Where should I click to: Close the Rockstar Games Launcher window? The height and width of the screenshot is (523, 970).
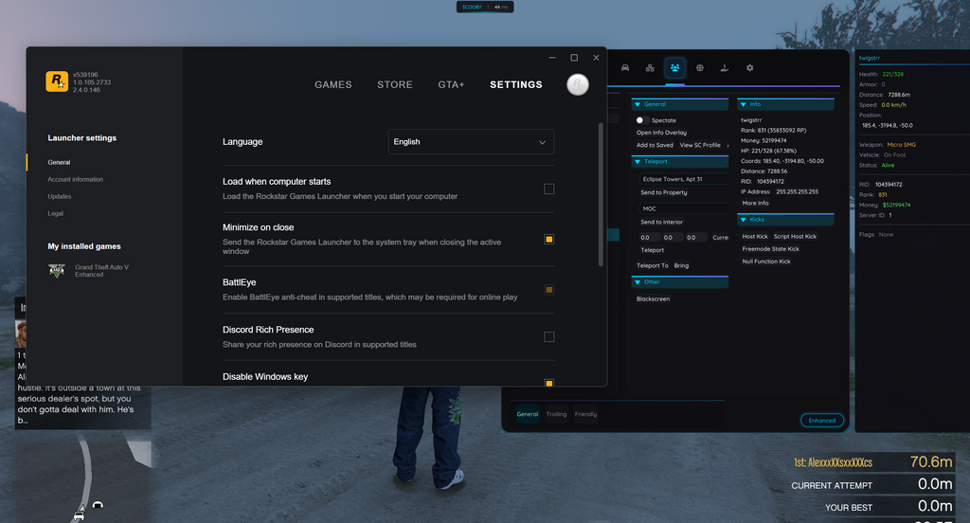(597, 58)
